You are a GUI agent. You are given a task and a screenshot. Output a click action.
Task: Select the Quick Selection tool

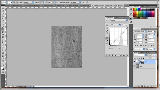pyautogui.click(x=3, y=16)
